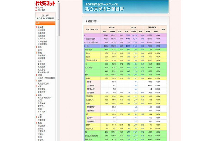Image resolution: width=215 pixels, height=141 pixels.
Task: Expand the 北海道 region group
Action: [x=36, y=27]
